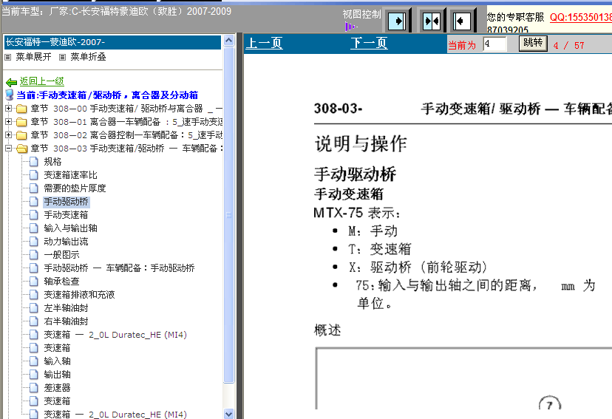
Task: Click folder icon of chapter 308—01
Action: pyautogui.click(x=21, y=122)
